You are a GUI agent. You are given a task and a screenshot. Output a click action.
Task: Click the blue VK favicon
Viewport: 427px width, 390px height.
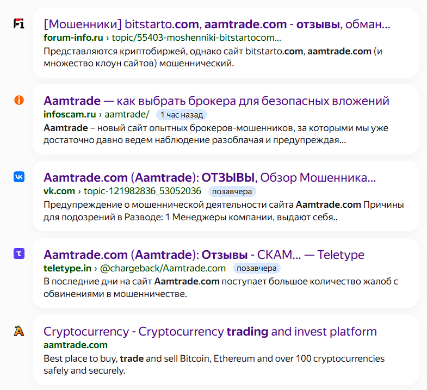(19, 177)
